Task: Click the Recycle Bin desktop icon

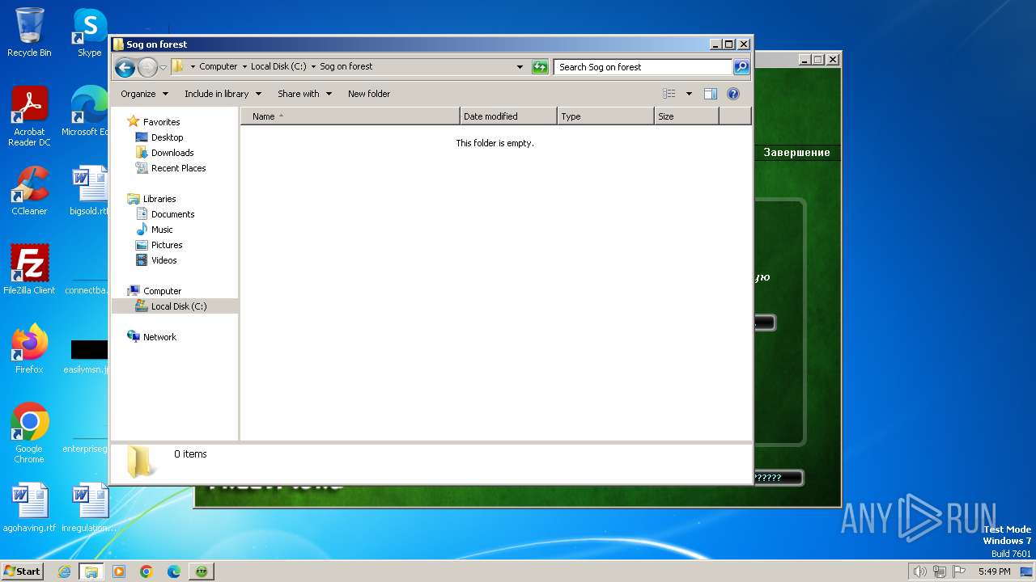Action: tap(29, 32)
